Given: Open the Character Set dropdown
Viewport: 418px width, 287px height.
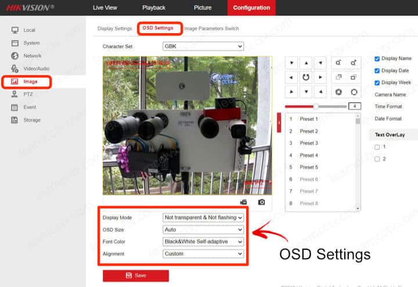Looking at the screenshot, I should [203, 46].
